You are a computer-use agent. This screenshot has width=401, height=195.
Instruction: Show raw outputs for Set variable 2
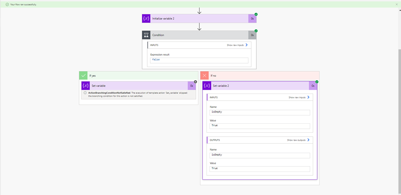[x=298, y=140]
